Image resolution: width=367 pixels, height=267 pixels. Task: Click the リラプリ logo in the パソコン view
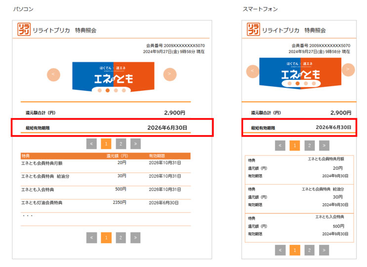(x=24, y=30)
